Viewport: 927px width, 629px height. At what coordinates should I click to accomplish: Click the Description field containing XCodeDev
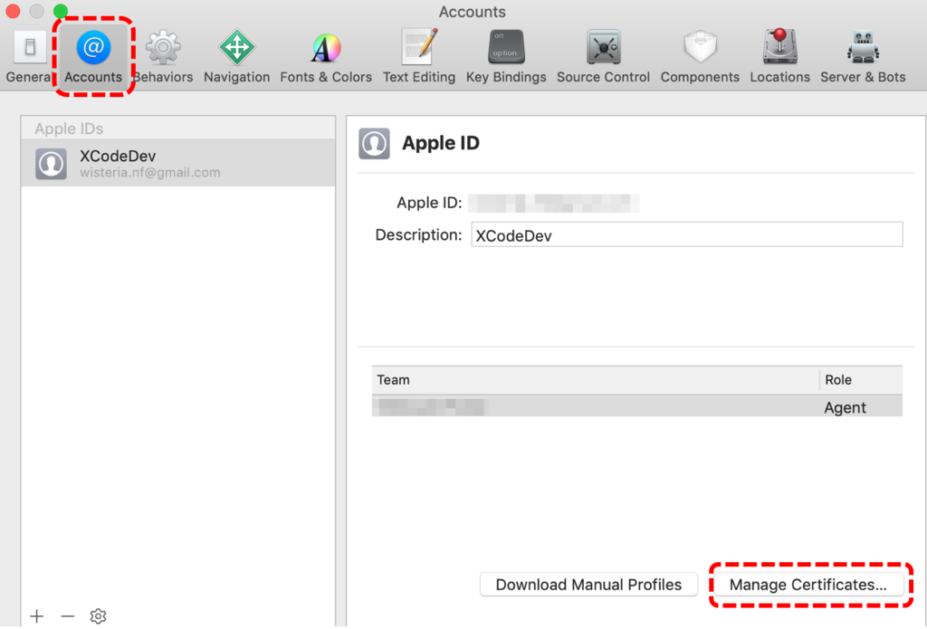click(687, 234)
